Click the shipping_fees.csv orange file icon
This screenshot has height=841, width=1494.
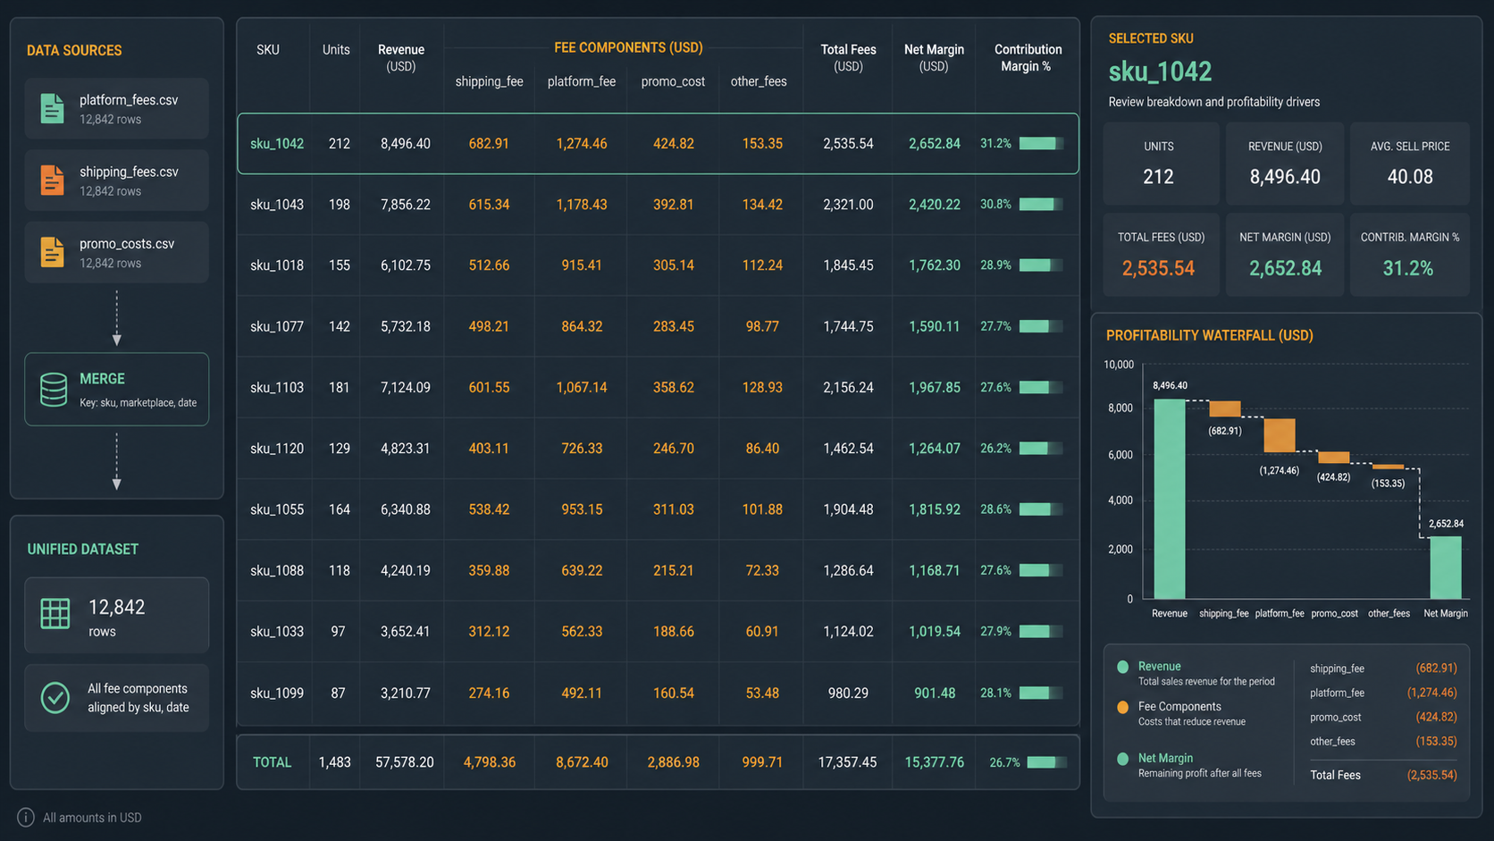click(x=52, y=181)
